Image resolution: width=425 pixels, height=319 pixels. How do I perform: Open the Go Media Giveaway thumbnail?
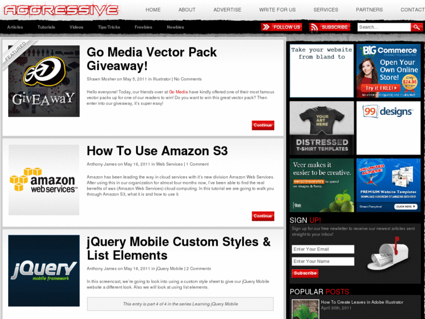point(44,81)
